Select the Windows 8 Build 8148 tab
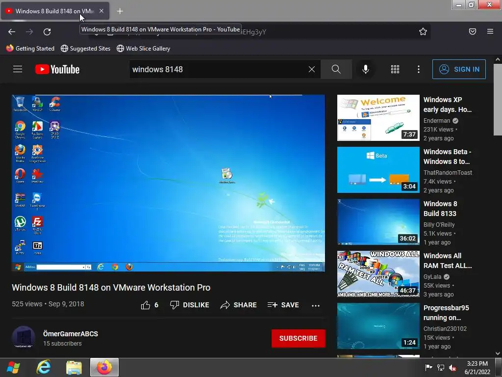The height and width of the screenshot is (377, 502). point(55,11)
